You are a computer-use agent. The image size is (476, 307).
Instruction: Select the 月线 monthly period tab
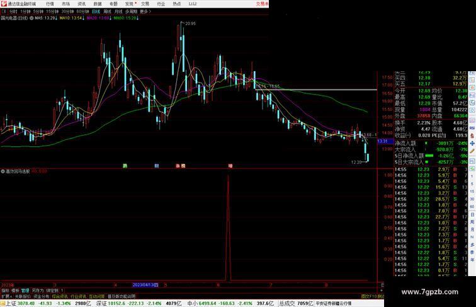[118, 11]
